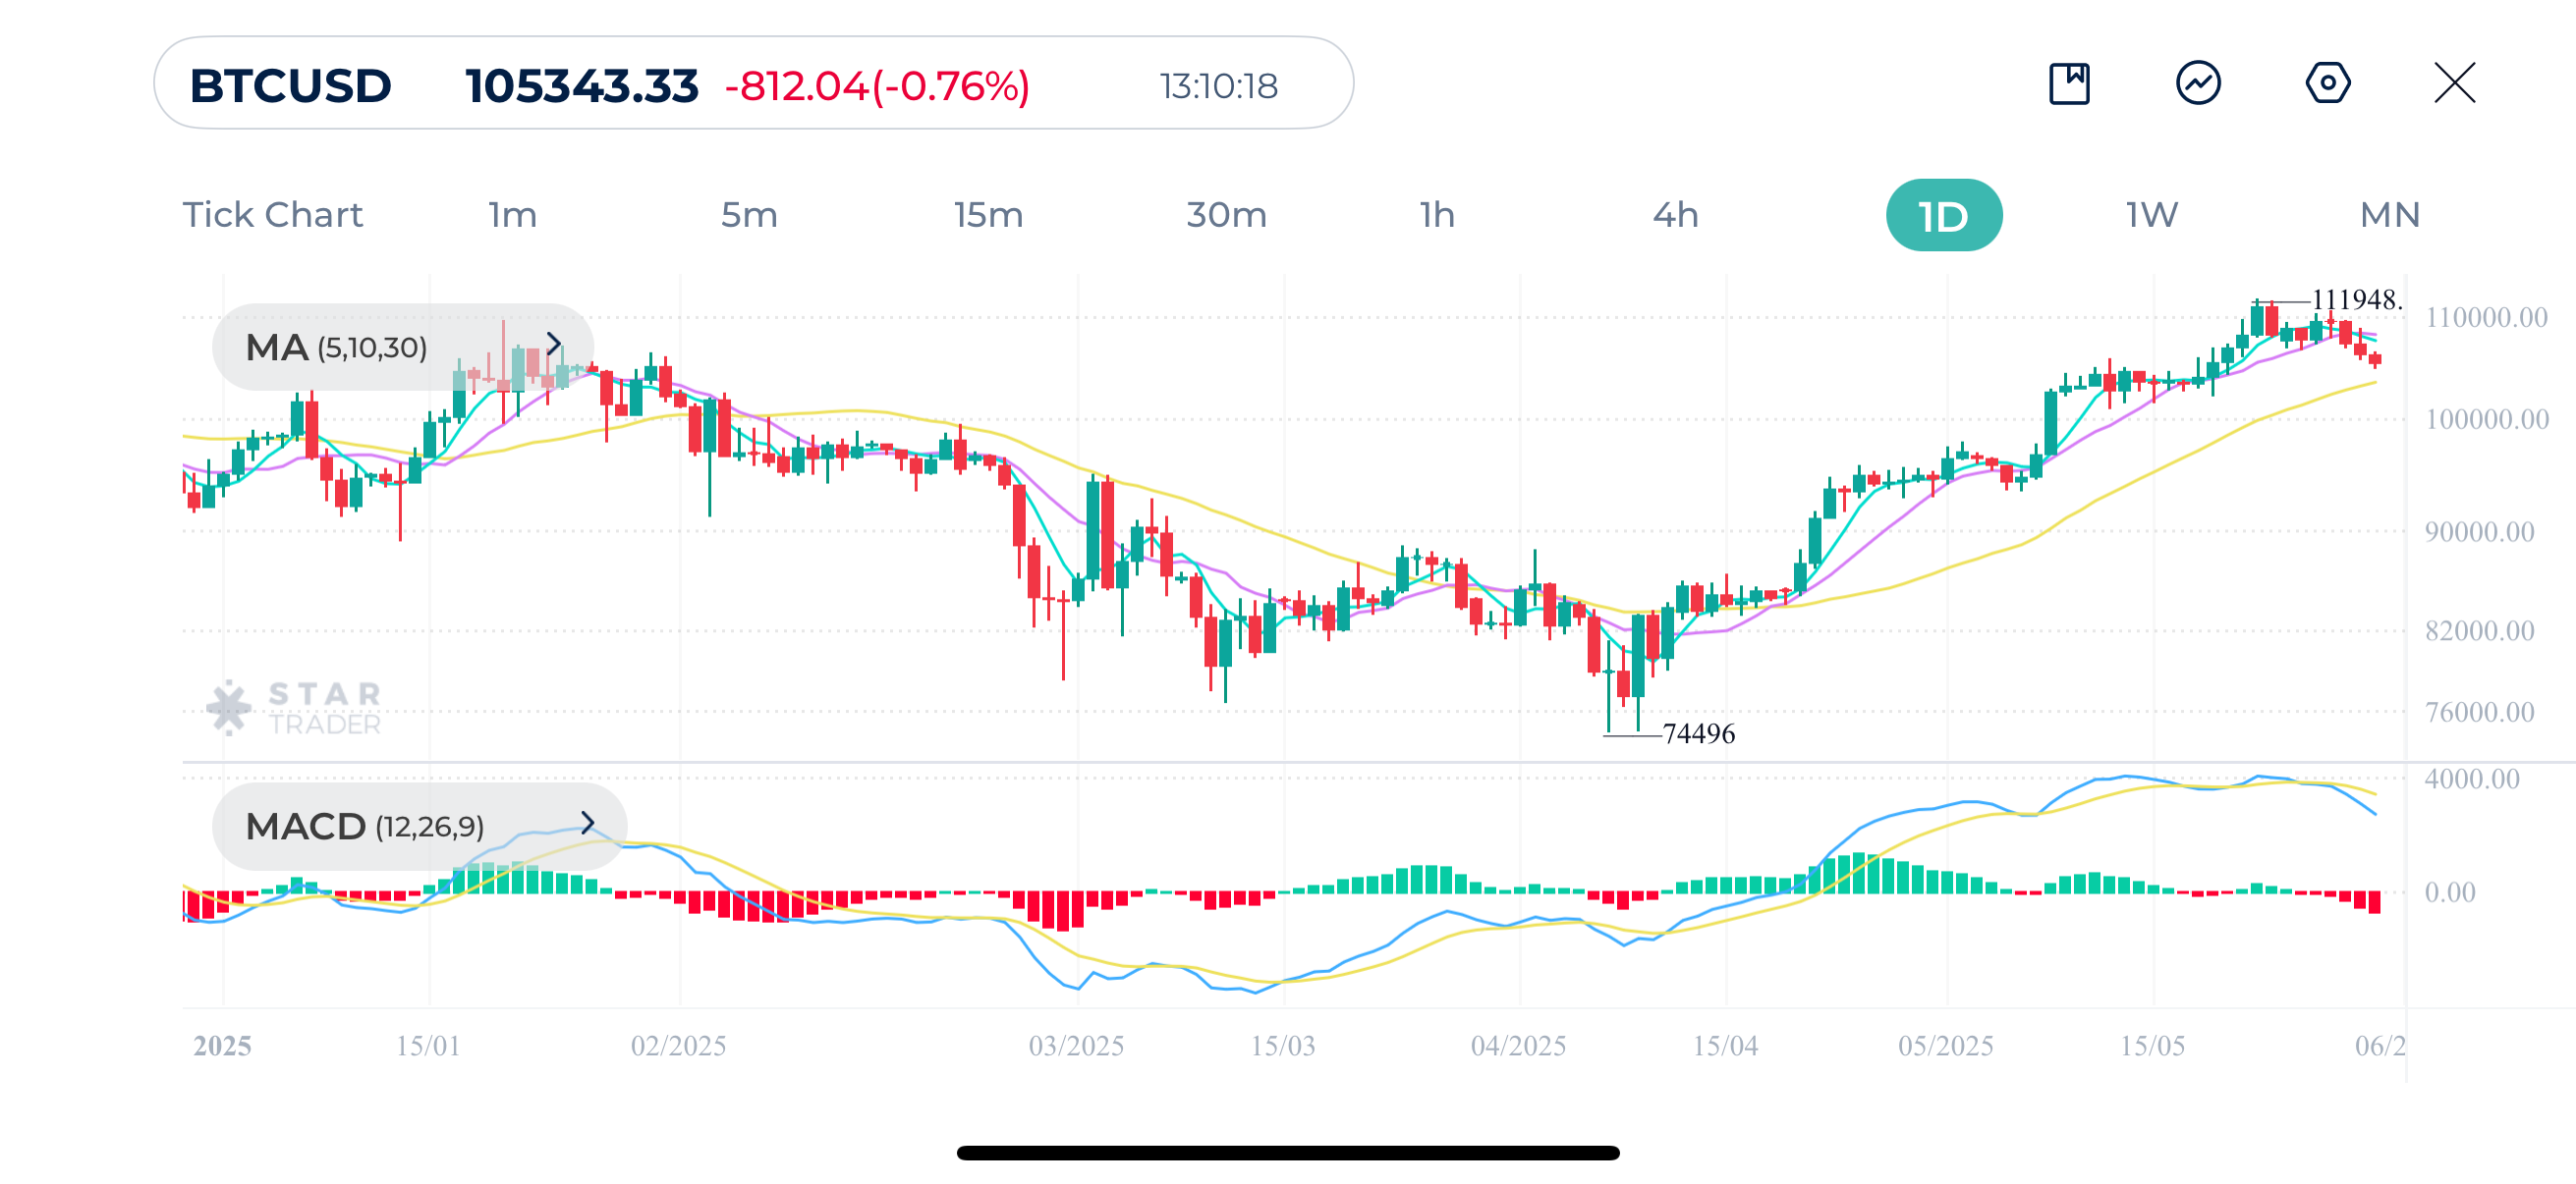Open the bookmark/save chart icon
2576x1184 pixels.
click(x=2070, y=85)
